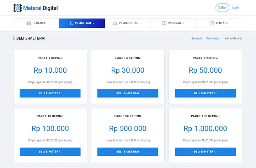
Task: Follow the Login link in header
Action: pos(236,7)
